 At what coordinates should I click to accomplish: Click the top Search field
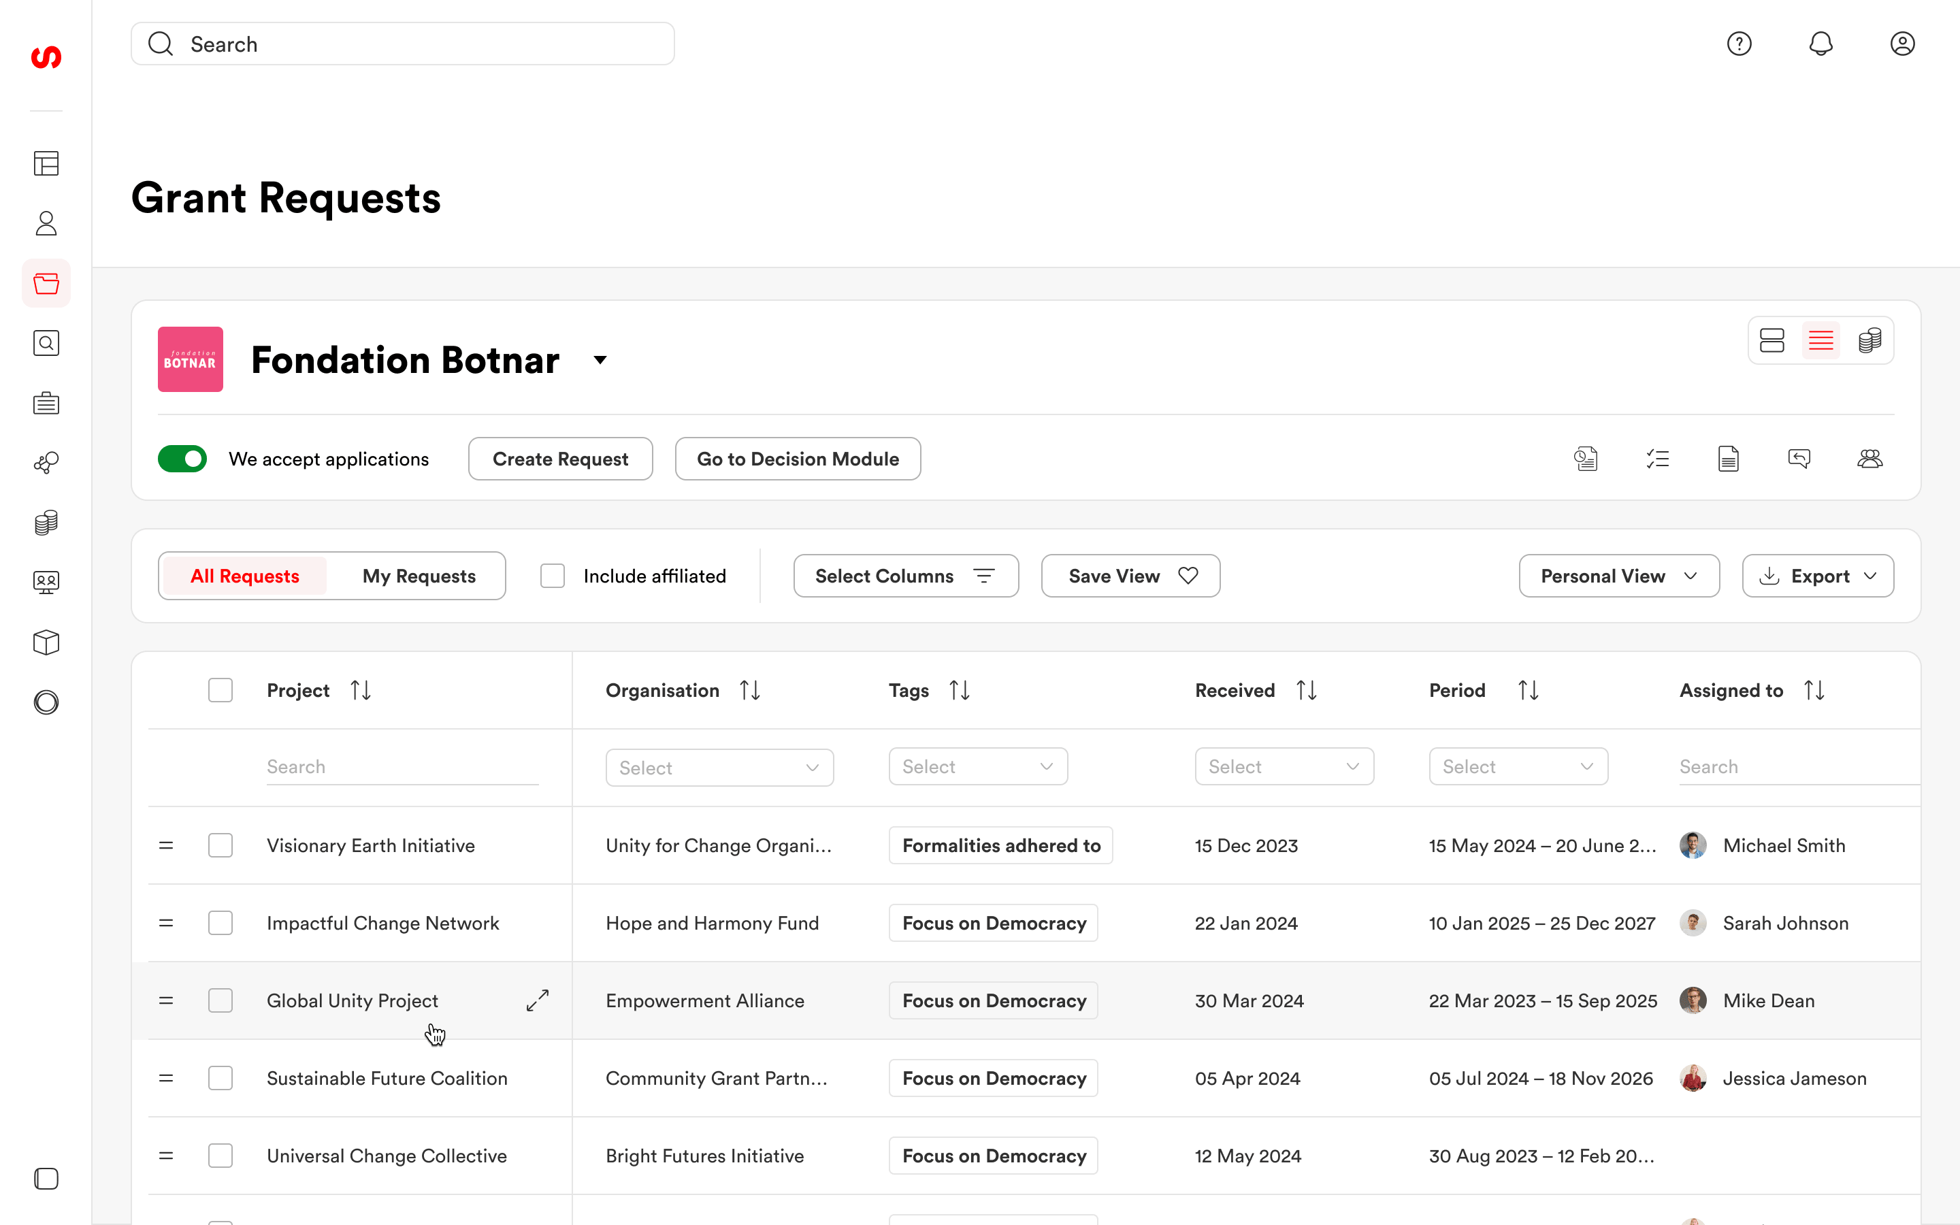click(402, 44)
